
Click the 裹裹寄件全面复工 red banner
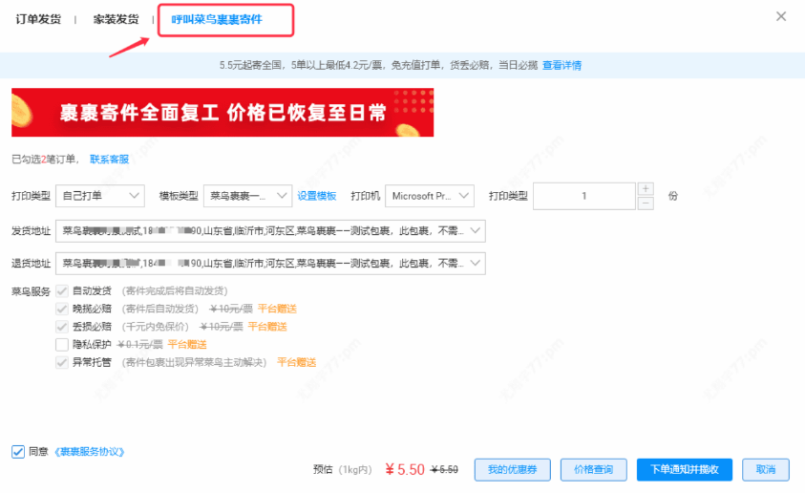tap(222, 113)
